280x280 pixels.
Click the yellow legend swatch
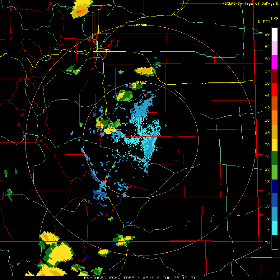tap(275, 145)
